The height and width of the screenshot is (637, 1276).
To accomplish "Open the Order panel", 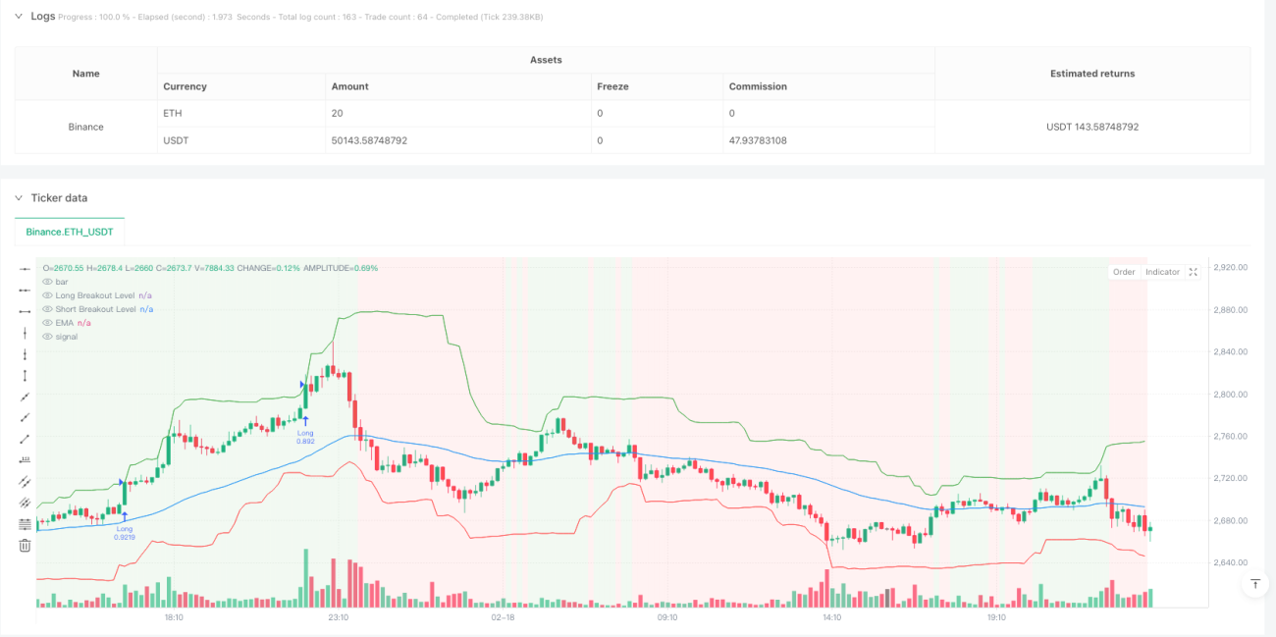I will [x=1124, y=272].
